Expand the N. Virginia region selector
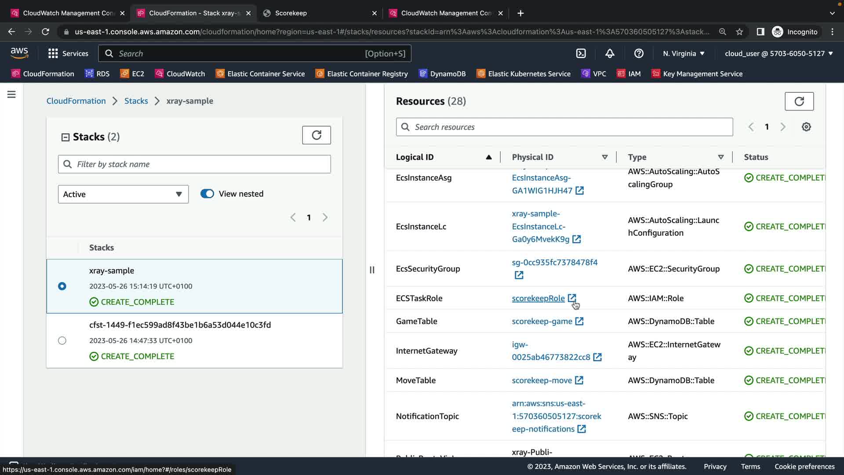The height and width of the screenshot is (475, 844). (x=684, y=54)
